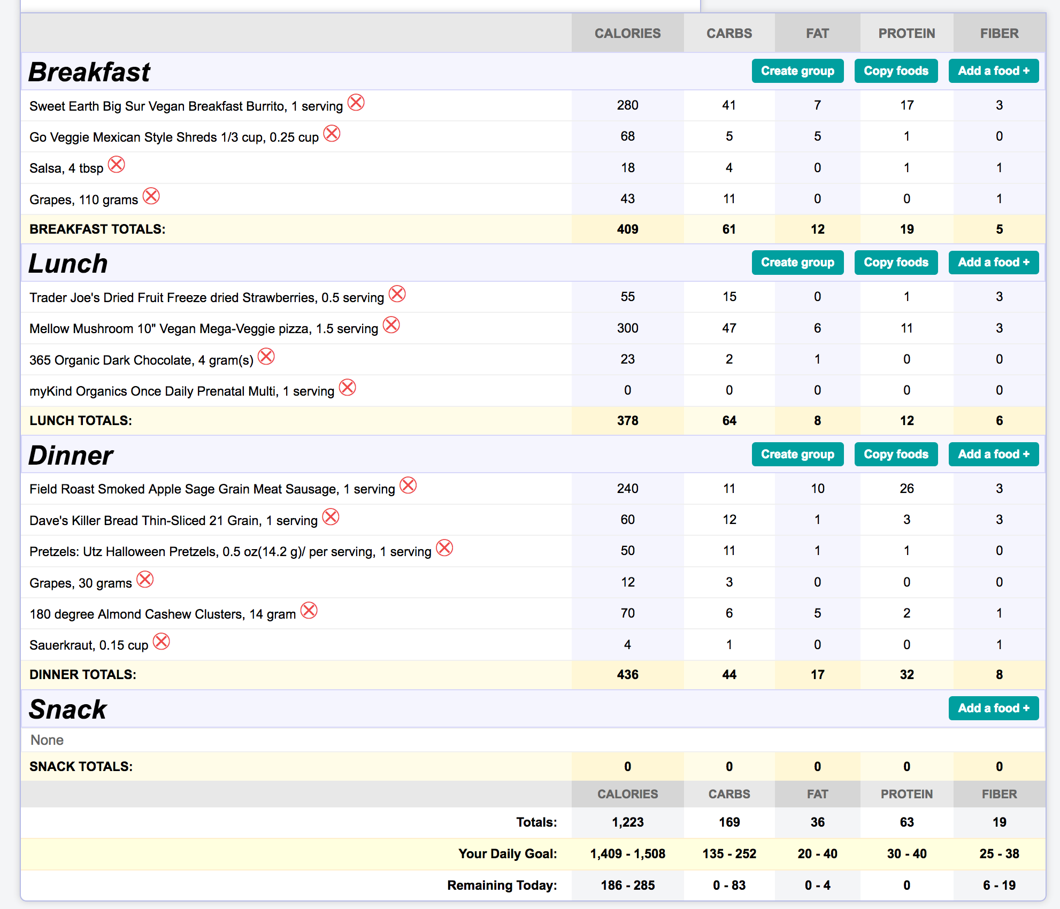Click Create group for Dinner
The width and height of the screenshot is (1060, 909).
797,454
